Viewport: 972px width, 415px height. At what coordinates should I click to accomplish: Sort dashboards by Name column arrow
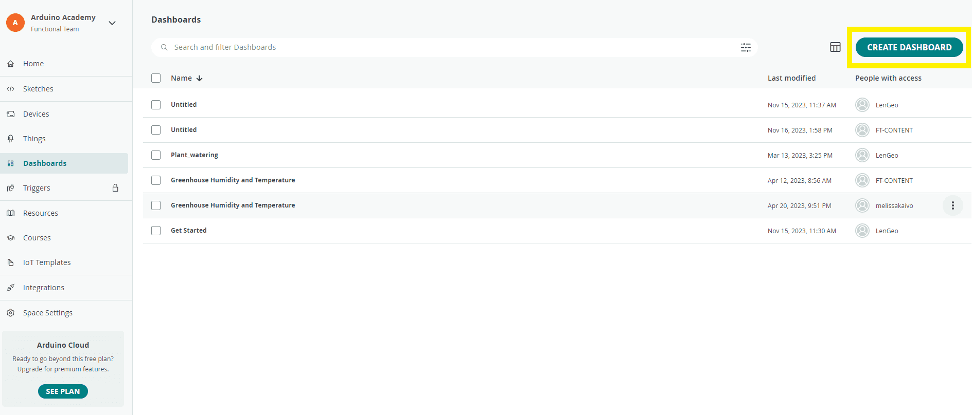pyautogui.click(x=200, y=78)
